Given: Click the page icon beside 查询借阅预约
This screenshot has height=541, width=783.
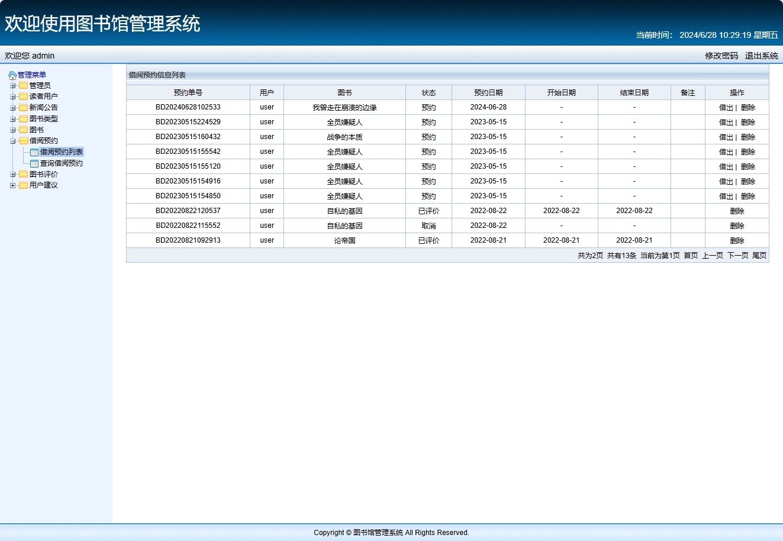Looking at the screenshot, I should pos(34,163).
